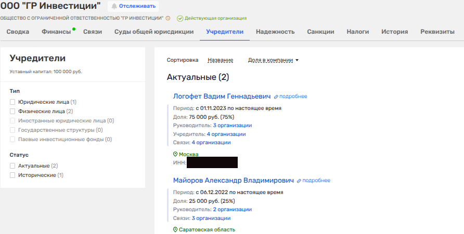Click the green dot on Финансы tab
This screenshot has height=234, width=464.
(x=74, y=29)
